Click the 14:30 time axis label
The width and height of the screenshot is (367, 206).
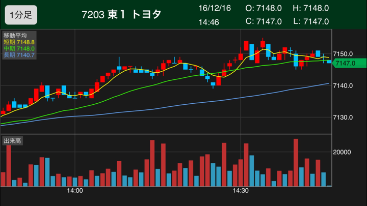[240, 191]
